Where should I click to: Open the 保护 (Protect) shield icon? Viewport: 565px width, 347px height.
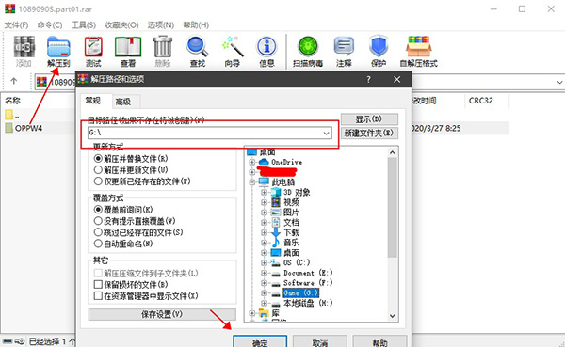[x=379, y=52]
